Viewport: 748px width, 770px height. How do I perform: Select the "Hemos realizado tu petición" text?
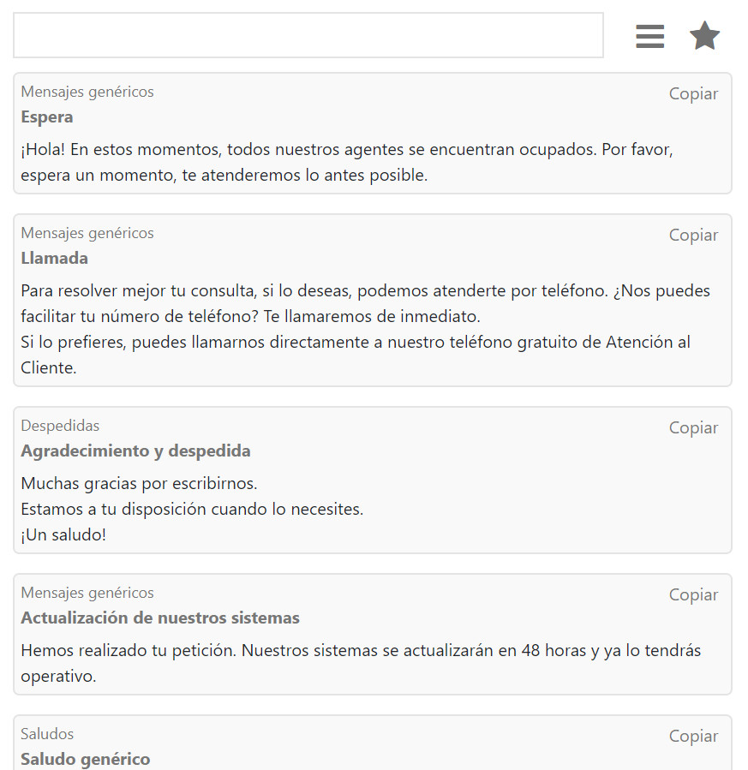click(360, 664)
